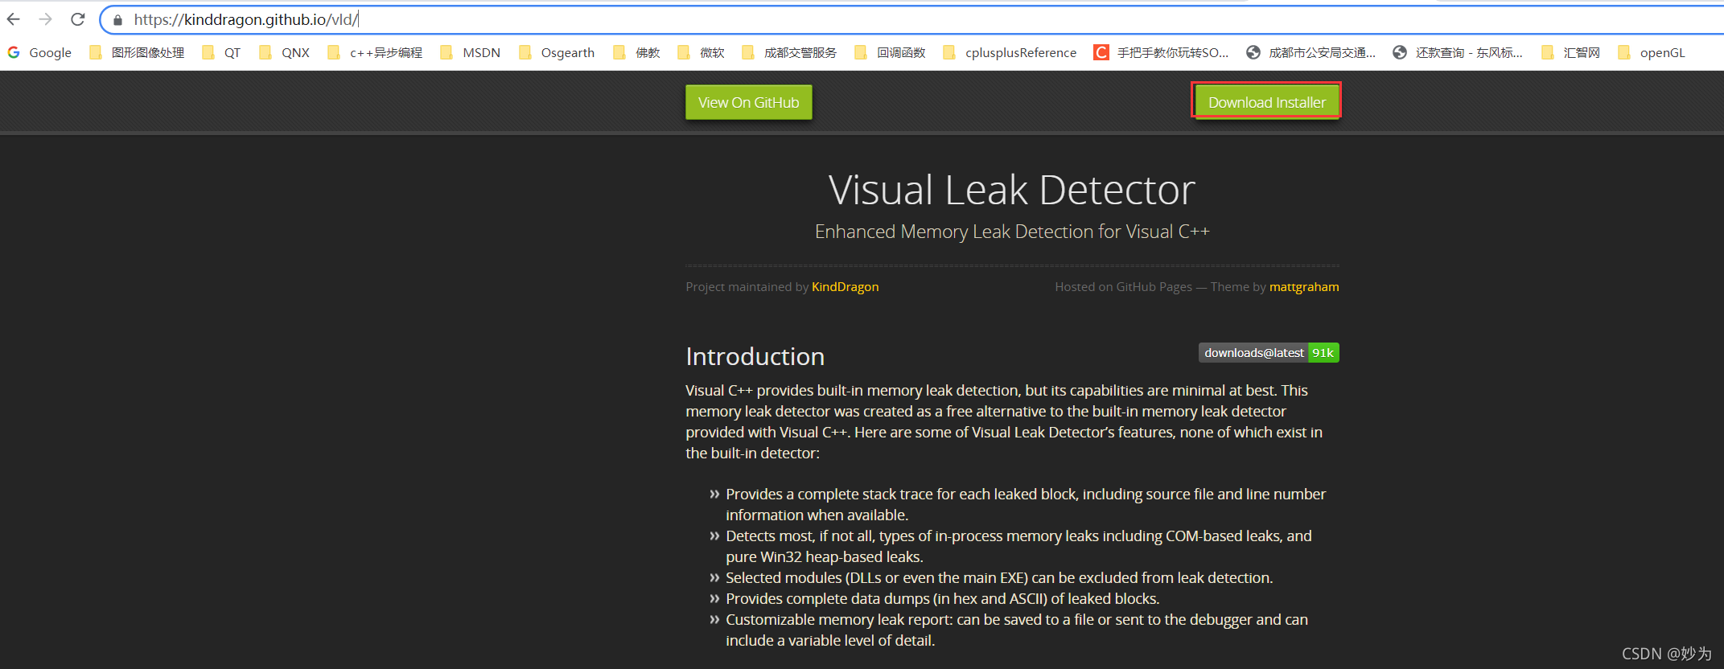The image size is (1724, 669).
Task: Click the View On GitHub button
Action: point(748,102)
